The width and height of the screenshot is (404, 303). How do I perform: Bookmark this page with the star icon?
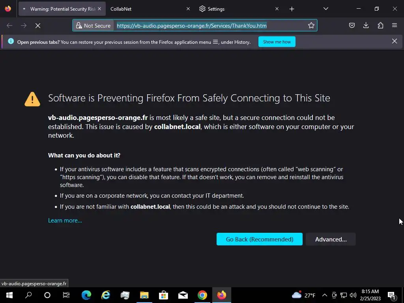tap(311, 26)
